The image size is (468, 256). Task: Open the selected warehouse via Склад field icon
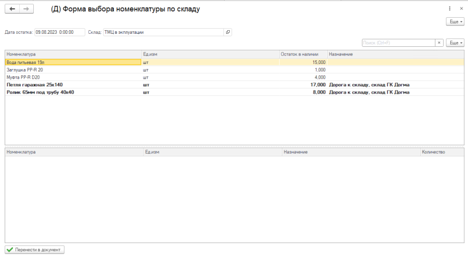(227, 32)
